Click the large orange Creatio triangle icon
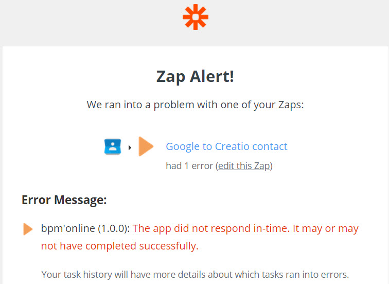The width and height of the screenshot is (389, 284). coord(146,146)
